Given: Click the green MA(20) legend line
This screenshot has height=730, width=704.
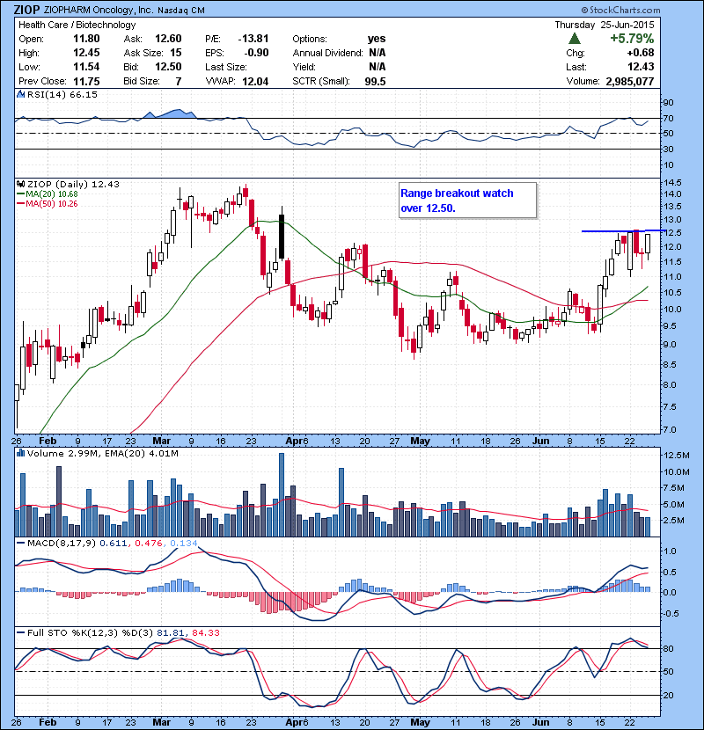Looking at the screenshot, I should point(20,194).
